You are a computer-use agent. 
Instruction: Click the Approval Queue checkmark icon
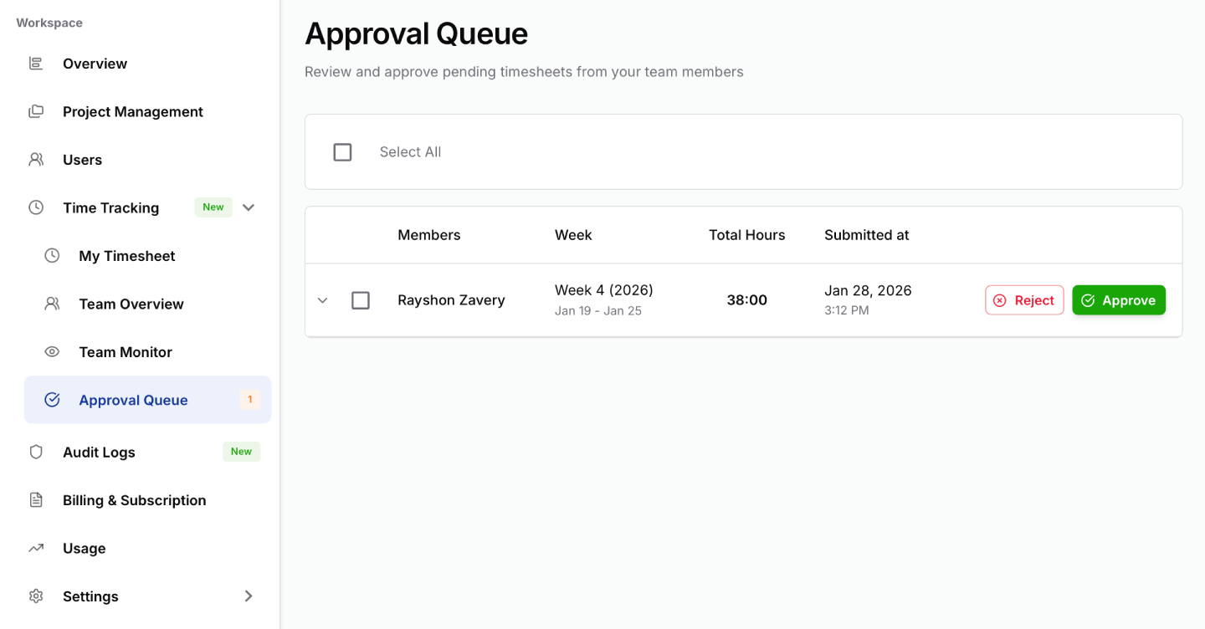pyautogui.click(x=52, y=400)
